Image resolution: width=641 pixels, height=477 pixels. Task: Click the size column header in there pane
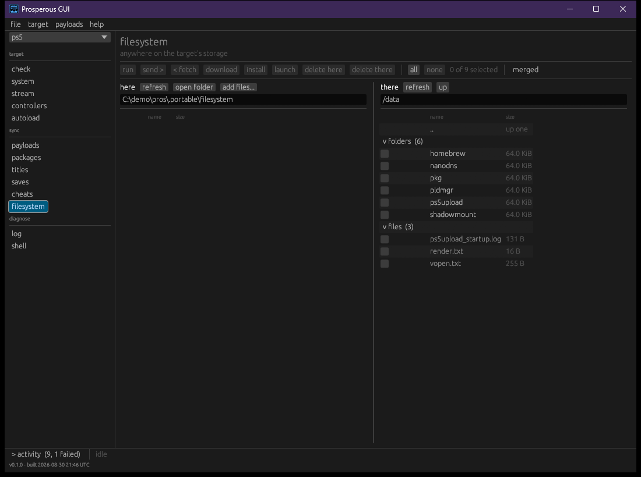[x=510, y=117]
